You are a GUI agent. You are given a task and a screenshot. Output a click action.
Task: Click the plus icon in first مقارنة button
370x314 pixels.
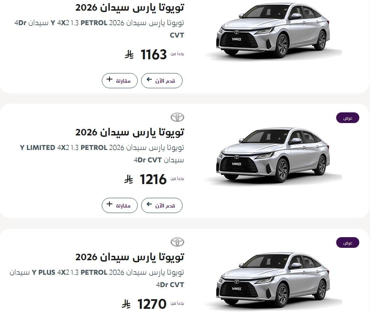tap(109, 79)
